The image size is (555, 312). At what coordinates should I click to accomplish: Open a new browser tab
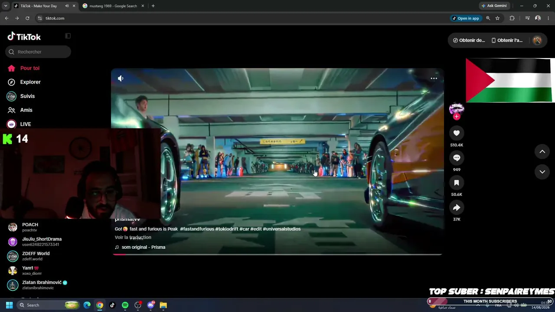(x=153, y=6)
